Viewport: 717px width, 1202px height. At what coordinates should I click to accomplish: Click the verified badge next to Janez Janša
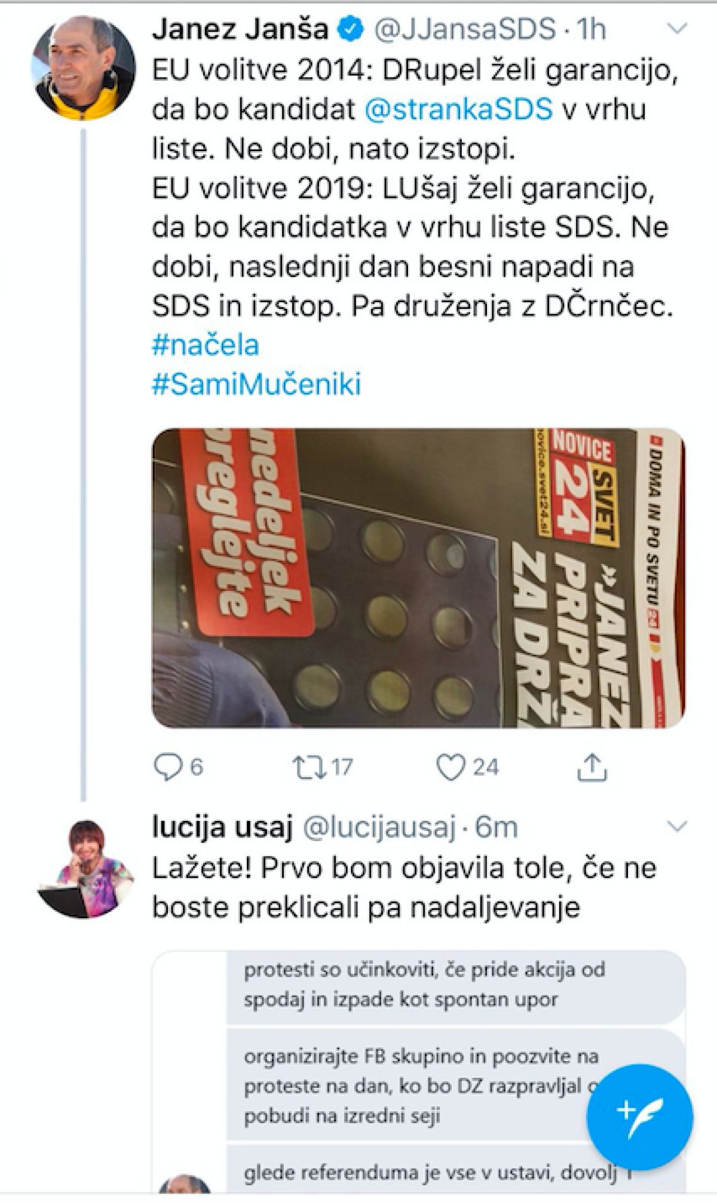pos(351,29)
